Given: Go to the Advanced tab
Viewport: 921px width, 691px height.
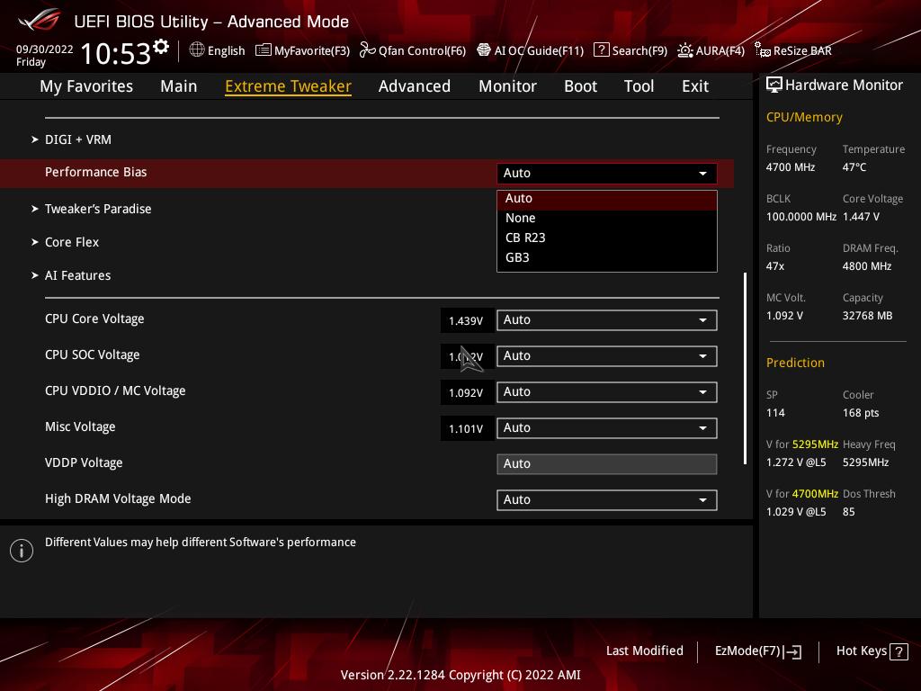Looking at the screenshot, I should [415, 86].
